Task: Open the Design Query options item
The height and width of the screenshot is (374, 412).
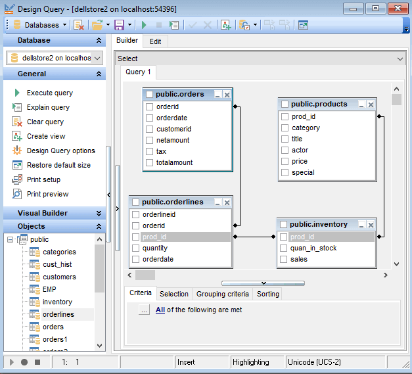Action: (x=60, y=151)
